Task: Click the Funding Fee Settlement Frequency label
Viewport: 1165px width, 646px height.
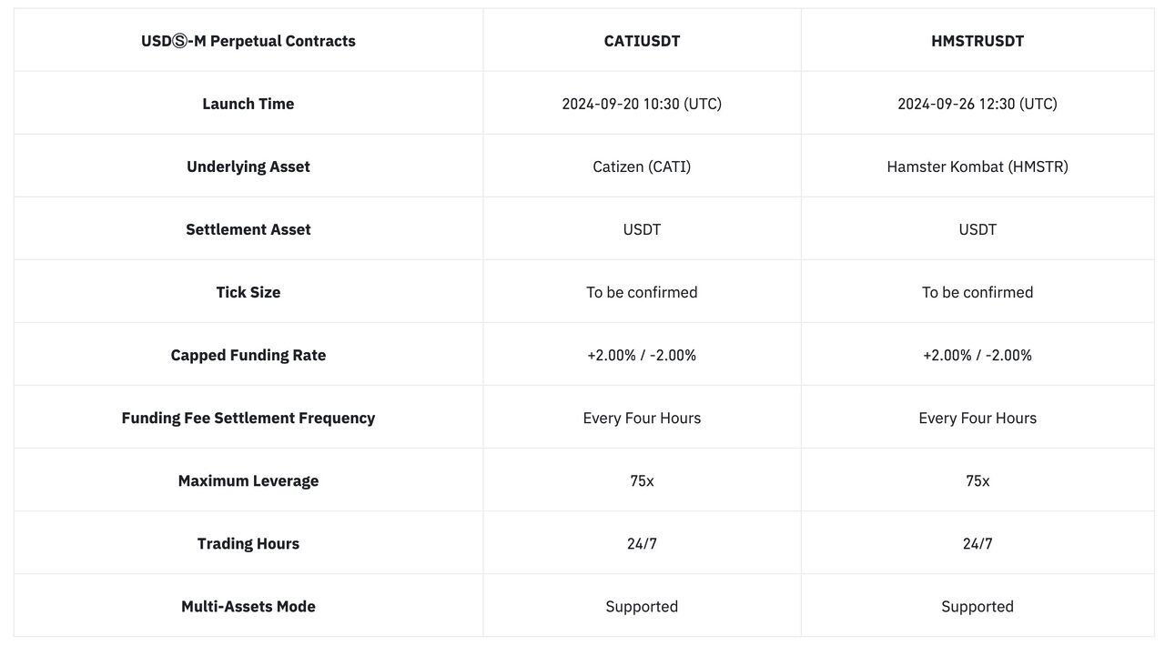Action: [x=248, y=418]
